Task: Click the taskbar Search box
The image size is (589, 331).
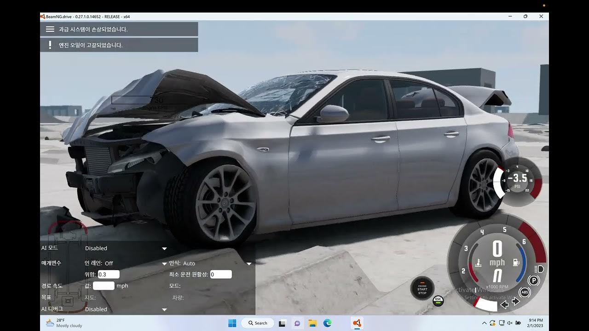Action: 258,323
